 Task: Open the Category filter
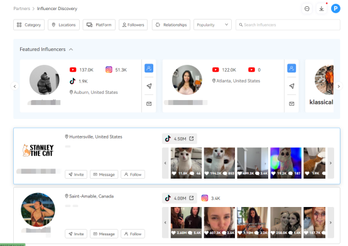pos(29,25)
